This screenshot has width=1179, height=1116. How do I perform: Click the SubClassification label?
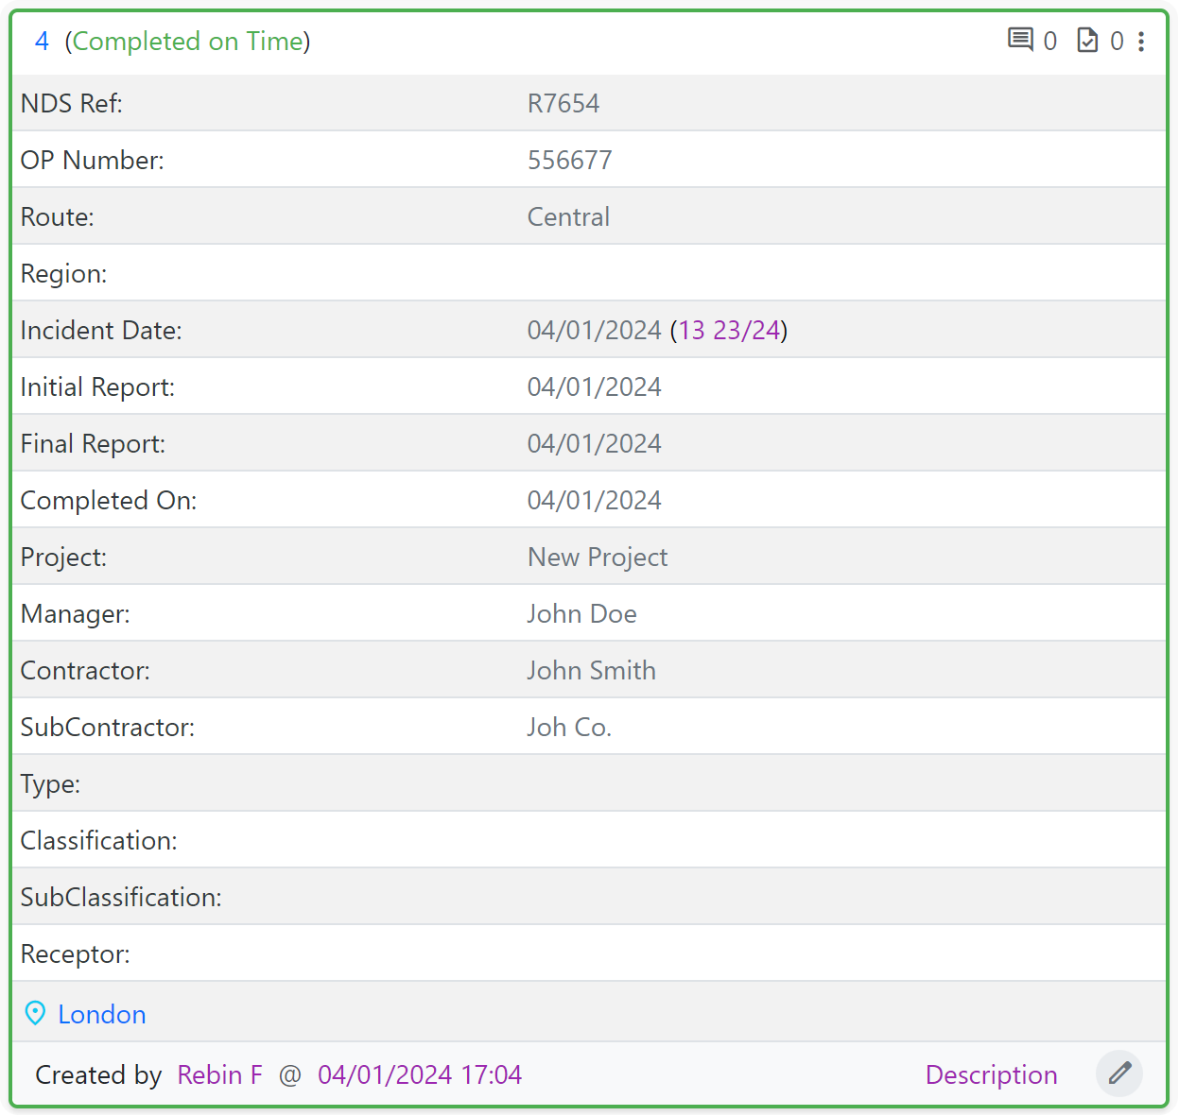[x=121, y=897]
